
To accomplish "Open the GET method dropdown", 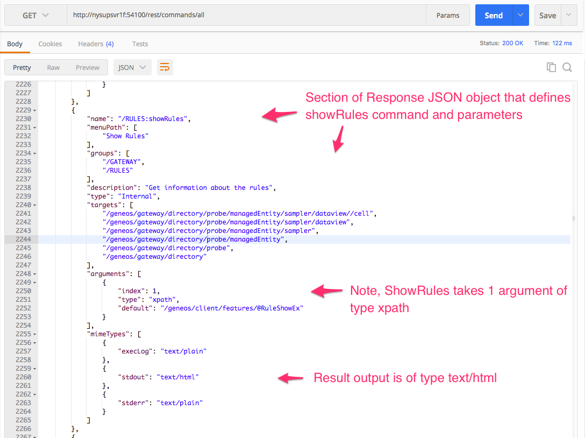I will [35, 16].
